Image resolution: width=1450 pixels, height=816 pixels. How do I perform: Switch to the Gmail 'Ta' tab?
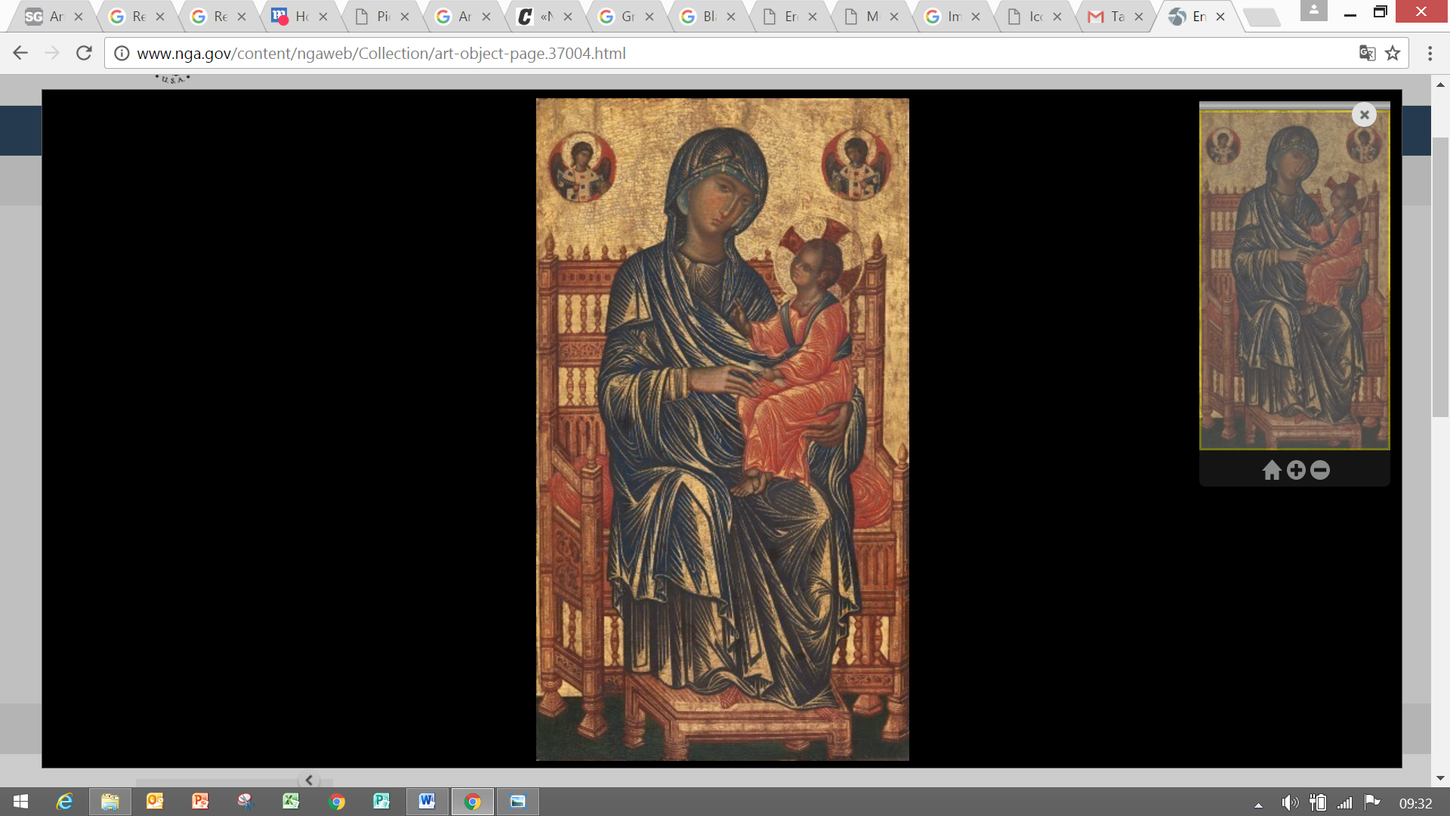point(1113,17)
